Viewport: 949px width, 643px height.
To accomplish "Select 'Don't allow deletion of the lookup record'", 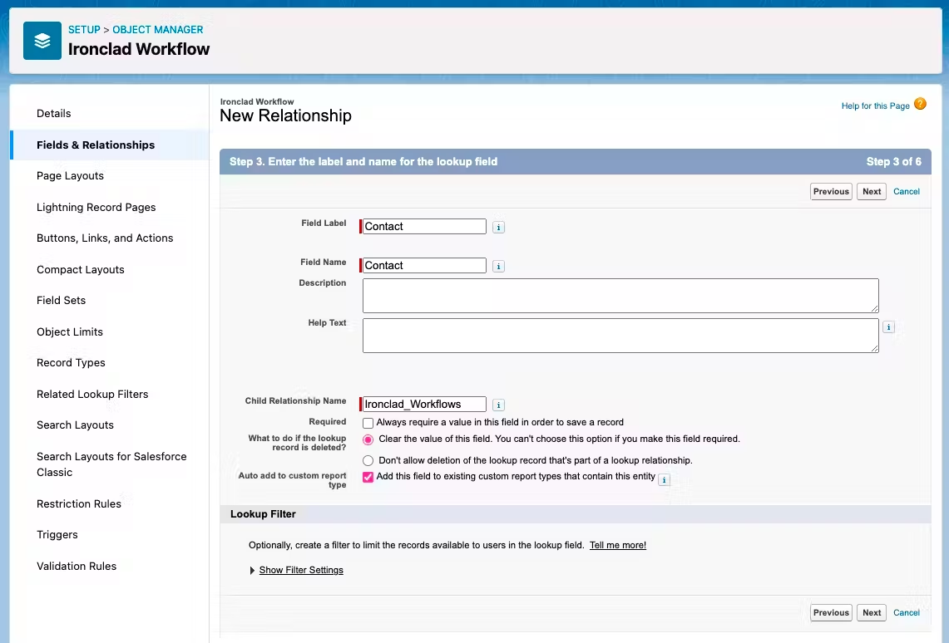I will [368, 460].
